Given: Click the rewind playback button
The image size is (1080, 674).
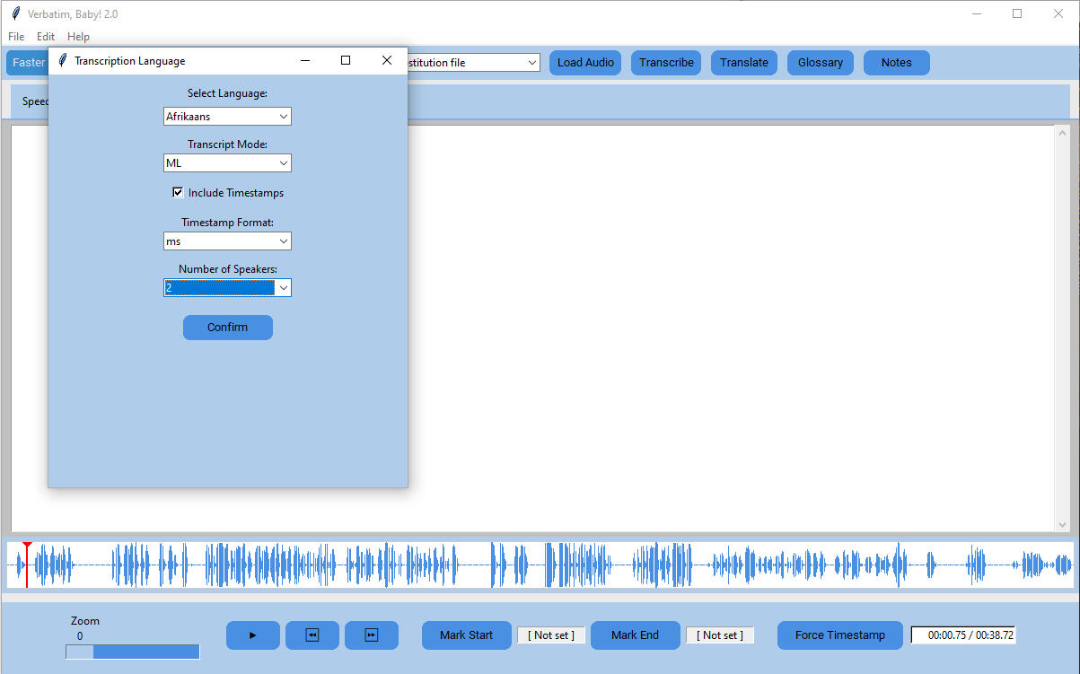Looking at the screenshot, I should click(x=312, y=635).
